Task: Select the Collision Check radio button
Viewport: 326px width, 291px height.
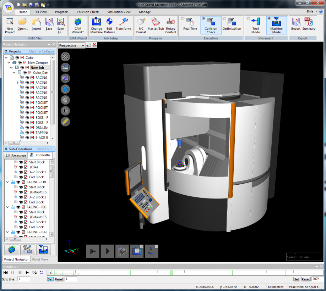Action: tap(204, 18)
